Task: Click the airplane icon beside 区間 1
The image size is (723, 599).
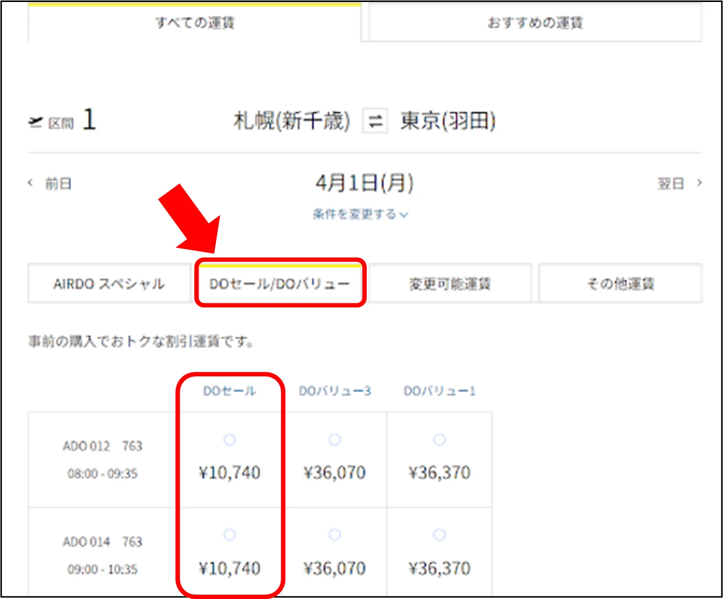Action: click(x=35, y=121)
